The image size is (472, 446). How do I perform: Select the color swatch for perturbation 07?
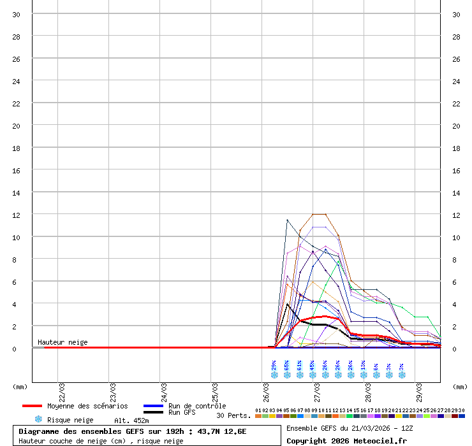tap(300, 416)
